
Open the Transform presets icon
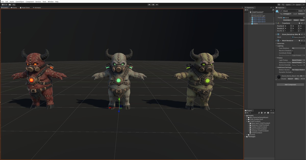pyautogui.click(x=302, y=23)
